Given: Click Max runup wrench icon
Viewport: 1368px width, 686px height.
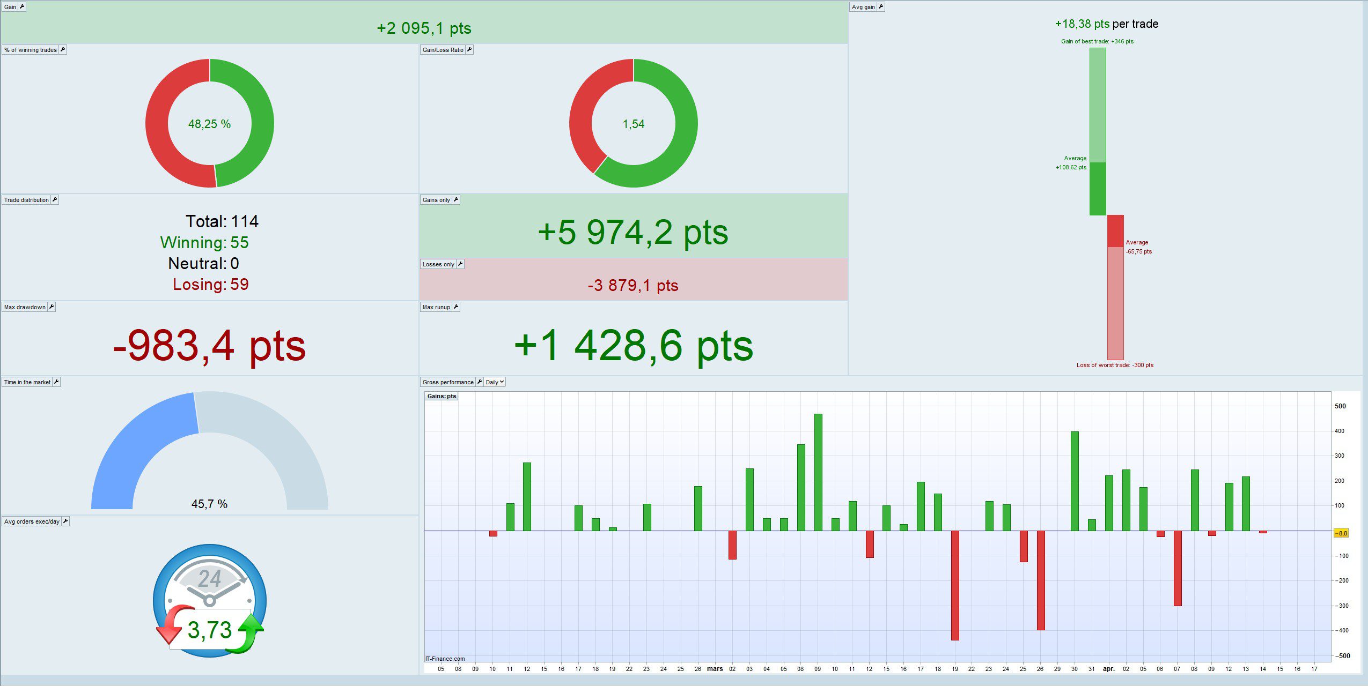Looking at the screenshot, I should [455, 307].
